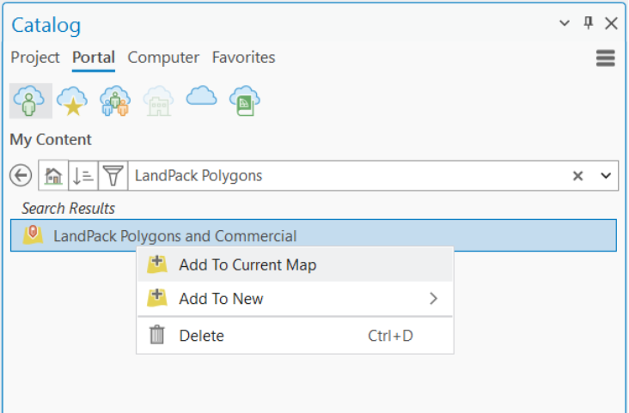Open the hamburger menu in Catalog
This screenshot has height=413, width=629.
605,58
